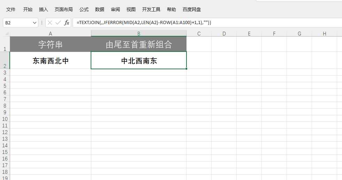Select row 8 header

5,105
